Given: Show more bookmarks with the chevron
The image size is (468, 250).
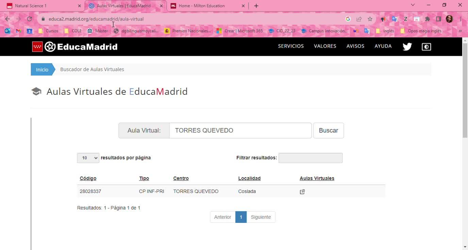Looking at the screenshot, I should click(x=460, y=31).
